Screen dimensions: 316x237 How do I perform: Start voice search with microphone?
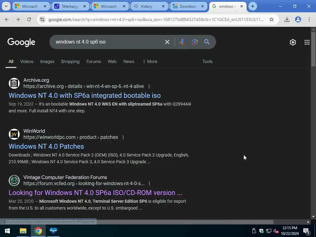[x=182, y=42]
